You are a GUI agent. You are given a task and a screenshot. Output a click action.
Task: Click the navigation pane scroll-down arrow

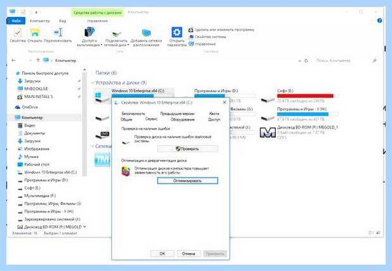[84, 227]
